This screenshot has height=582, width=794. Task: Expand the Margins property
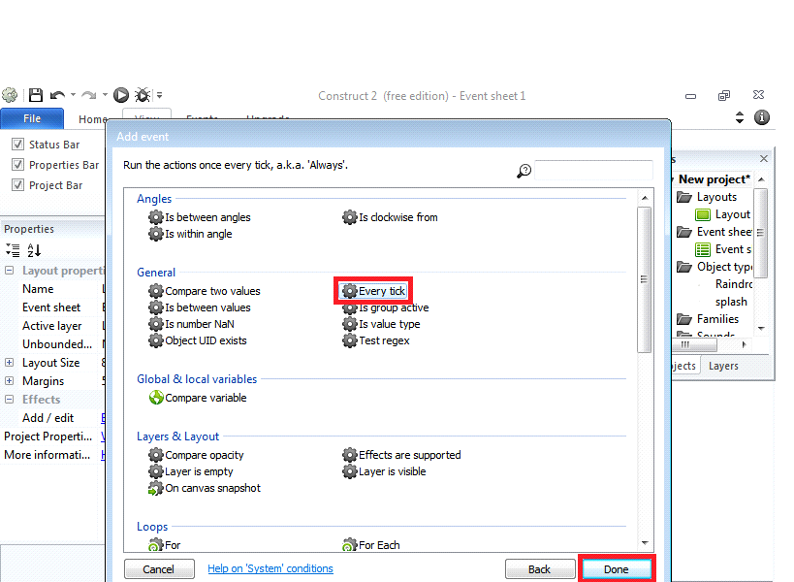(9, 381)
